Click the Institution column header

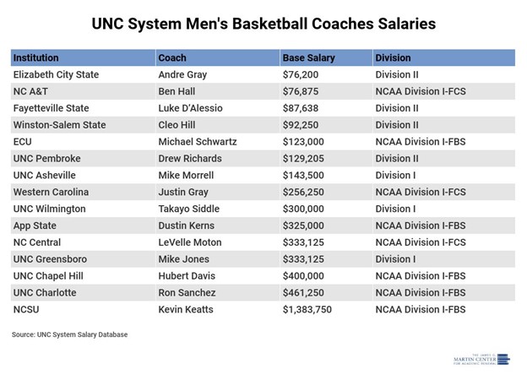tap(36, 58)
